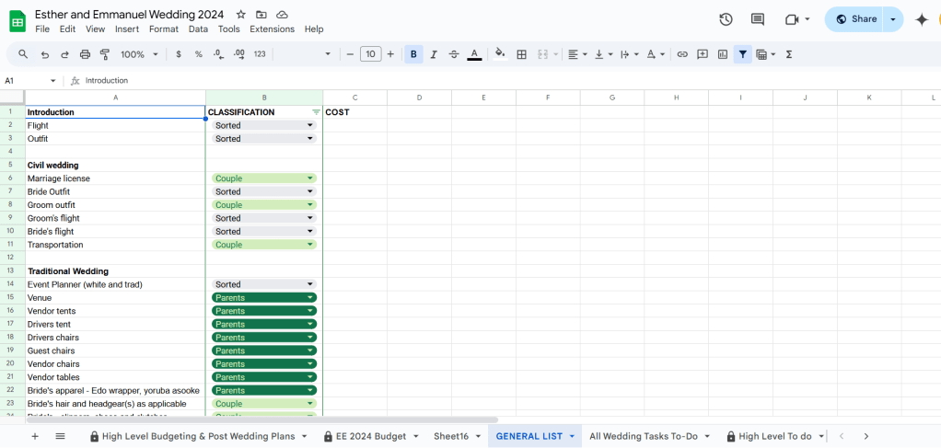
Task: Toggle italic formatting
Action: (x=434, y=54)
